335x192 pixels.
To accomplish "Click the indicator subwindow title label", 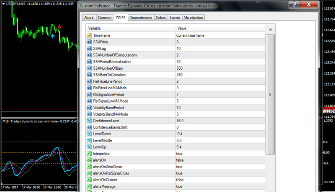I will pos(39,121).
